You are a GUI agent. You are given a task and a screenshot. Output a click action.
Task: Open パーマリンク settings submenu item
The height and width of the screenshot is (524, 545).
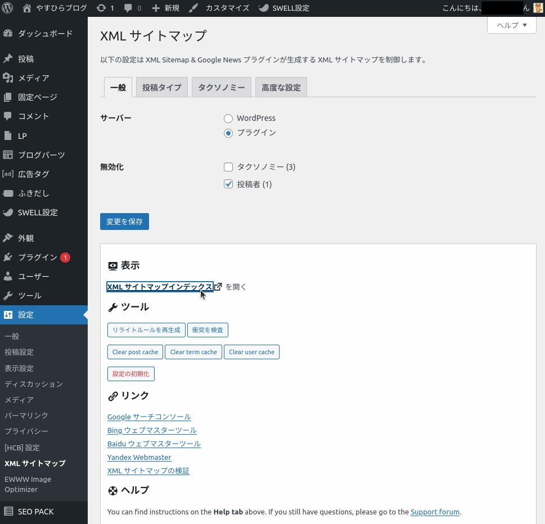pos(26,415)
